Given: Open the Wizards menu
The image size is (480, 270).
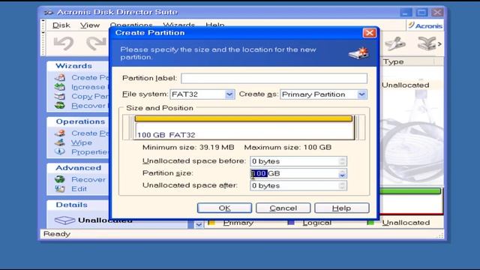Looking at the screenshot, I should point(178,25).
